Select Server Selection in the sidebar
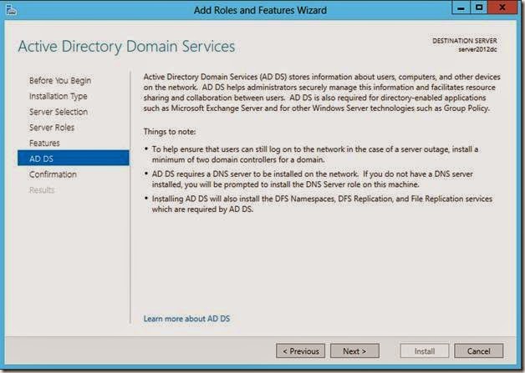This screenshot has height=373, width=525. (x=59, y=112)
